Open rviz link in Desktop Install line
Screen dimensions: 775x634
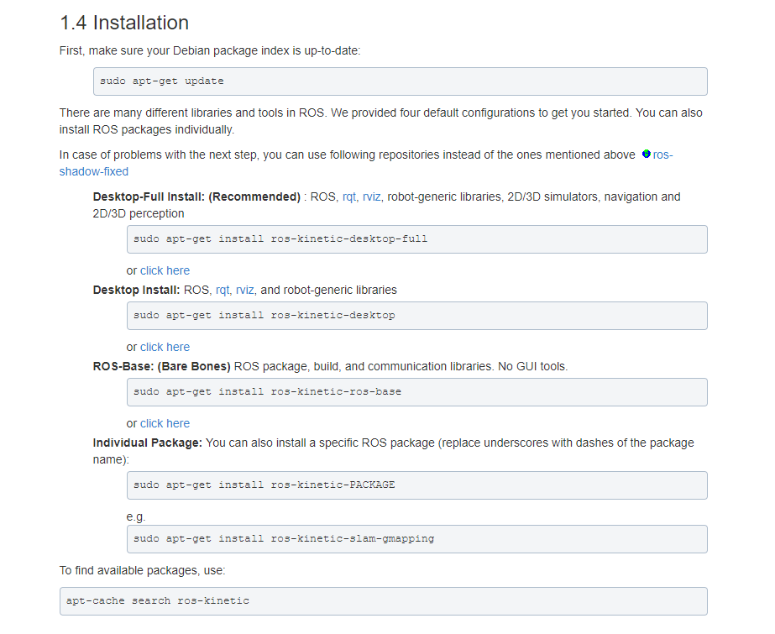pos(244,290)
